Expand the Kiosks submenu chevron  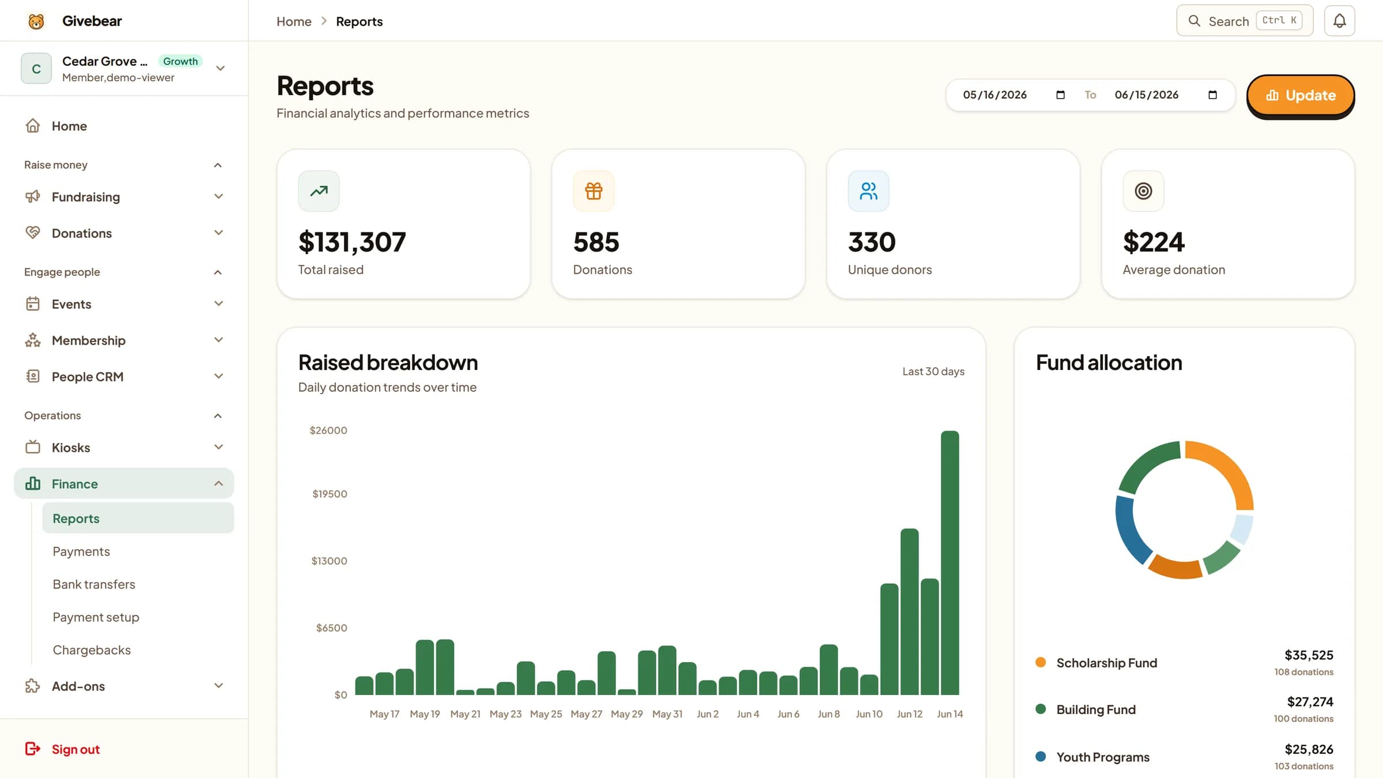click(218, 447)
